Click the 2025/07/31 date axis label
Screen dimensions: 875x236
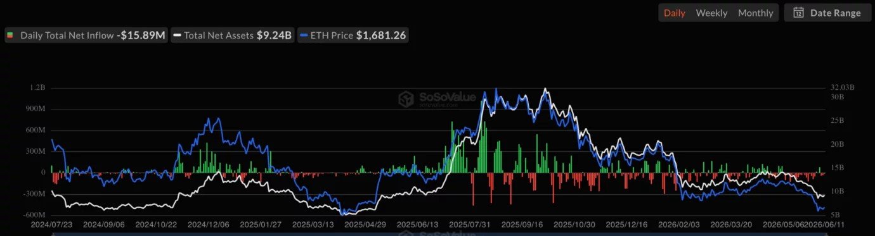tap(470, 224)
